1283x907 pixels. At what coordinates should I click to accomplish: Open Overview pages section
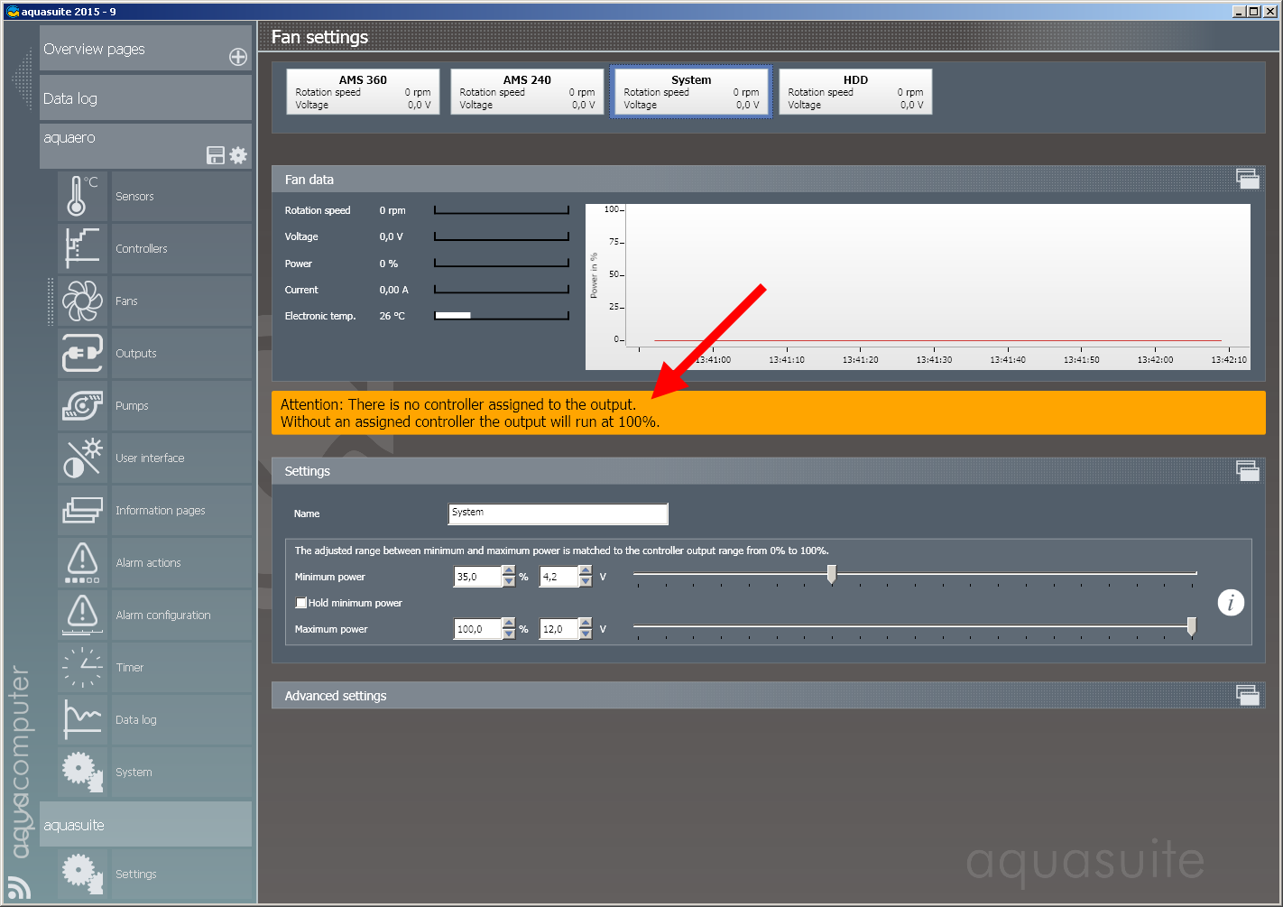(145, 49)
